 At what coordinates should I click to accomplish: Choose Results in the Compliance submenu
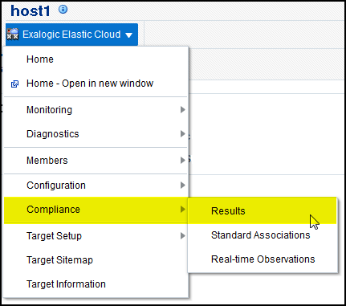tap(263, 211)
